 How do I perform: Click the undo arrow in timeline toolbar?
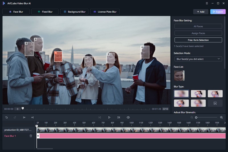7,117
